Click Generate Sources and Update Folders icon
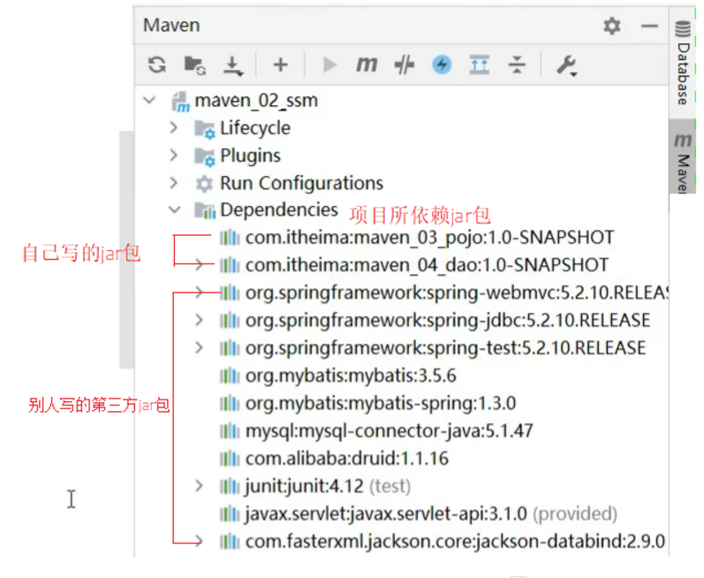This screenshot has height=578, width=704. pos(194,65)
